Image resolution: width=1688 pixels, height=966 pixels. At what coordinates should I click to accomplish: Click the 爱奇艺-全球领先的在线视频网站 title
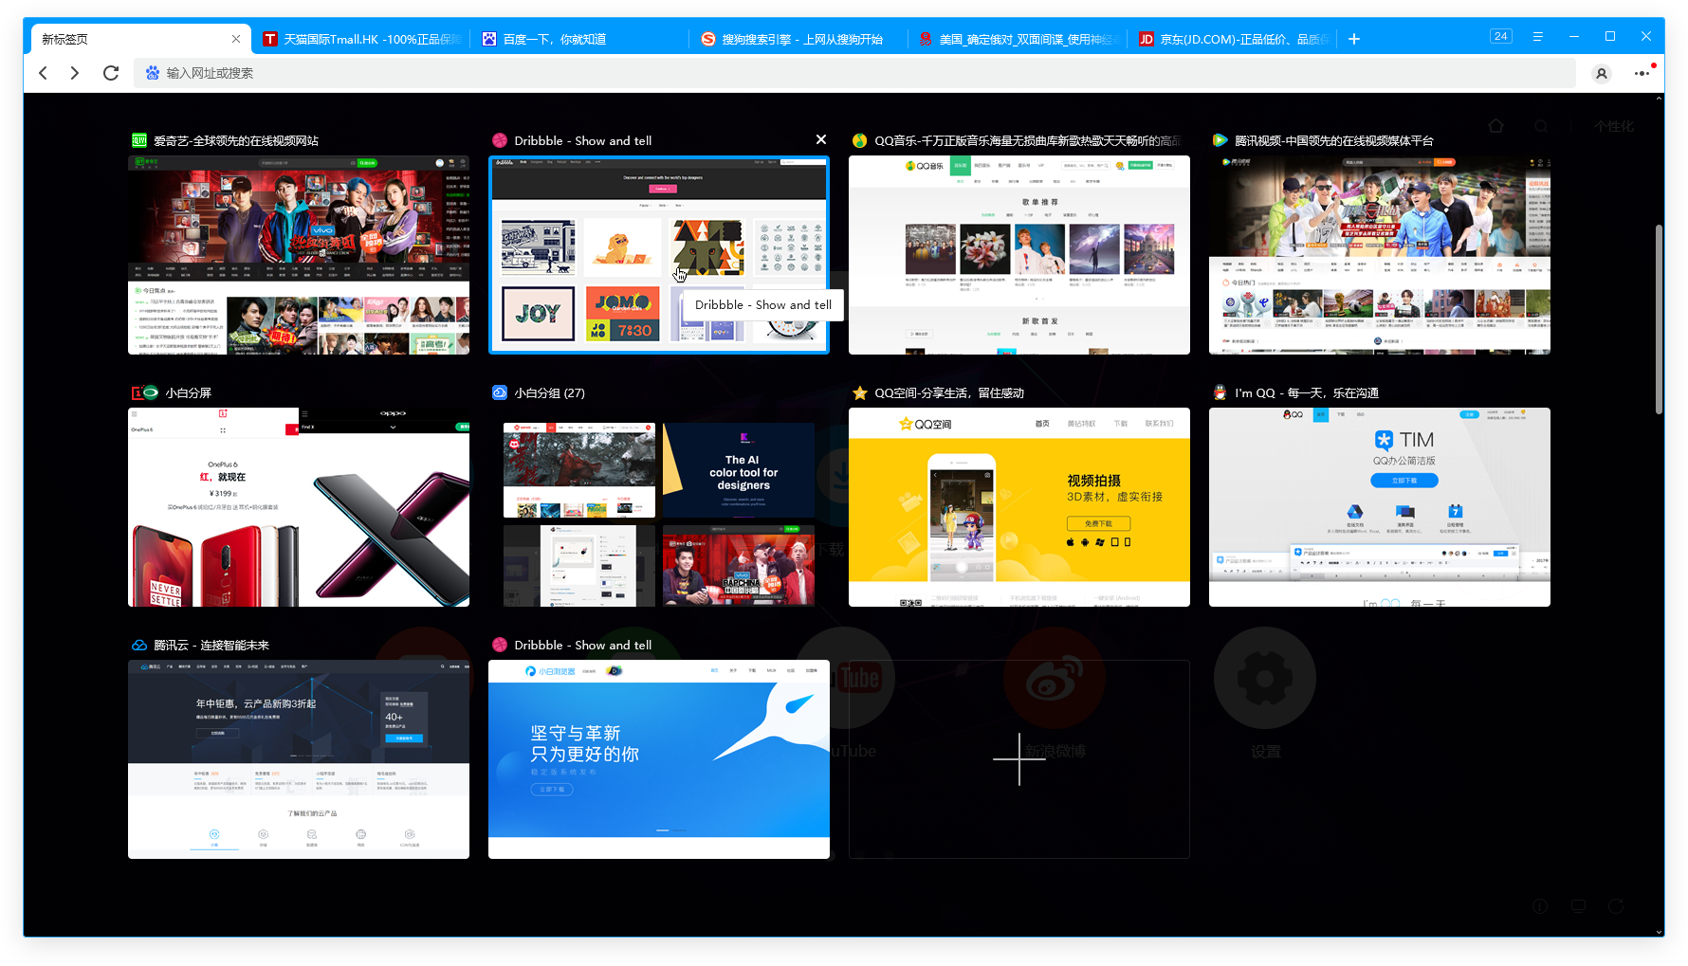[236, 140]
